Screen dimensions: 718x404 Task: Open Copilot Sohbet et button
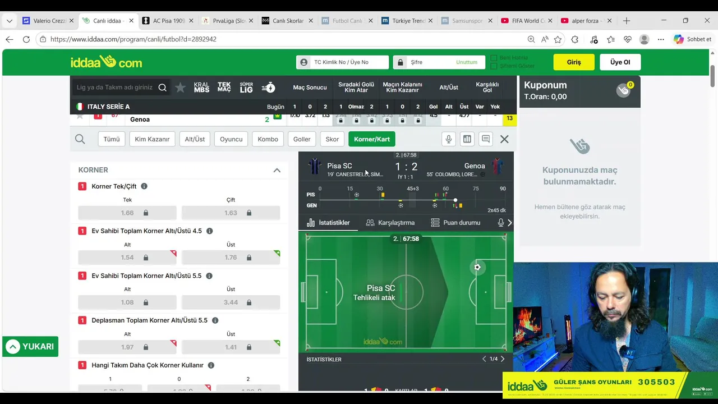point(692,39)
